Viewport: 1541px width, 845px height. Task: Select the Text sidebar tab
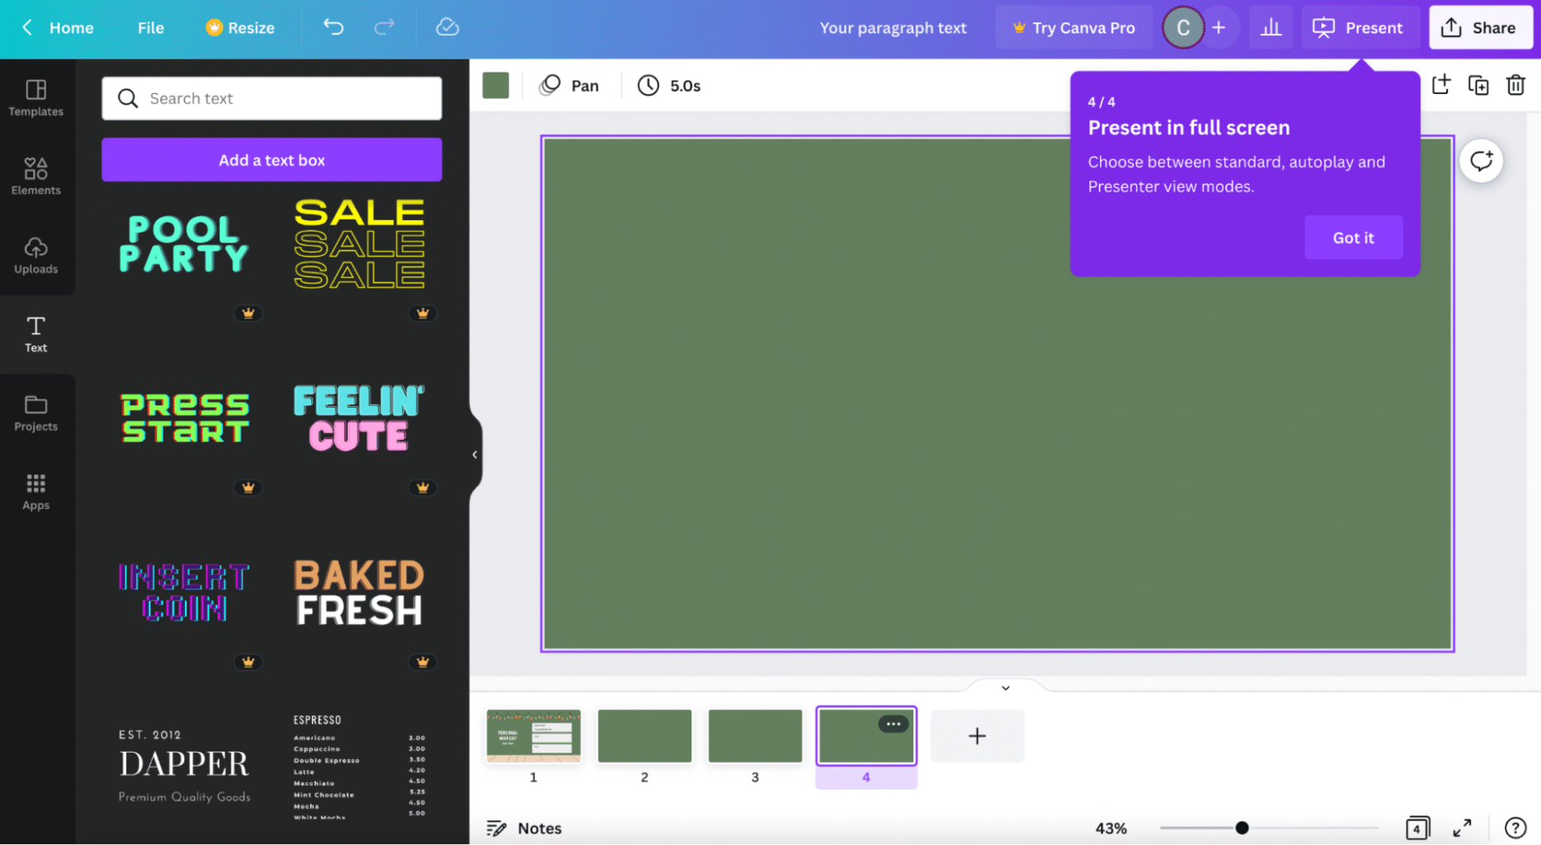pyautogui.click(x=36, y=334)
